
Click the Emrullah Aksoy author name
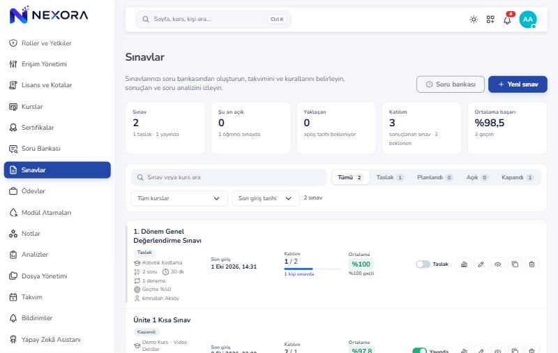click(x=160, y=298)
